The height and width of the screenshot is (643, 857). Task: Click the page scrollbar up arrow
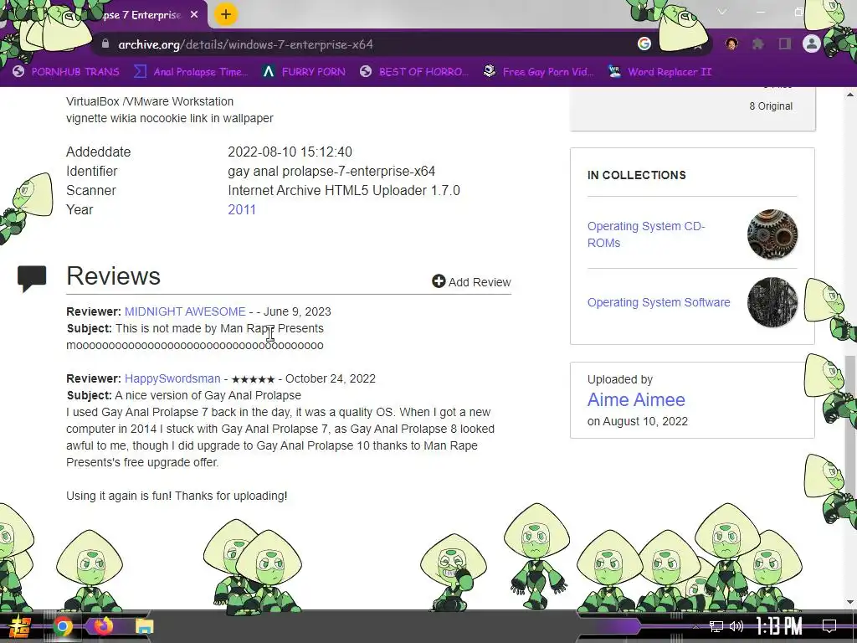850,95
